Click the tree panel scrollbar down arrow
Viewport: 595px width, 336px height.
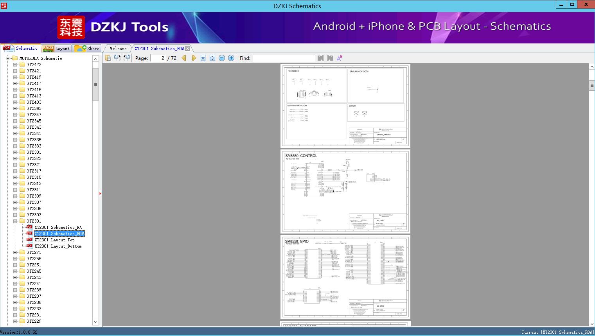[95, 322]
